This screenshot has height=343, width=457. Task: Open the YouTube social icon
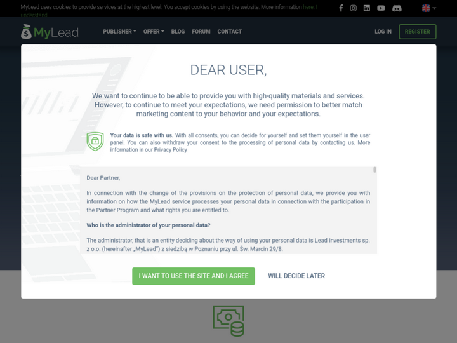381,8
